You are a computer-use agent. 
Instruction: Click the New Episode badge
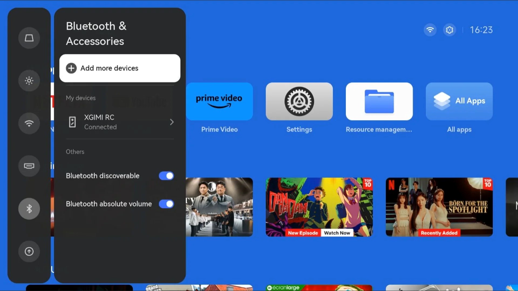click(303, 233)
